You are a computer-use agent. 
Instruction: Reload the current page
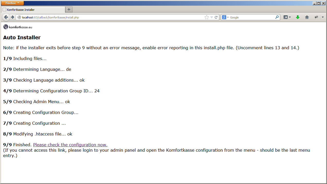216,17
